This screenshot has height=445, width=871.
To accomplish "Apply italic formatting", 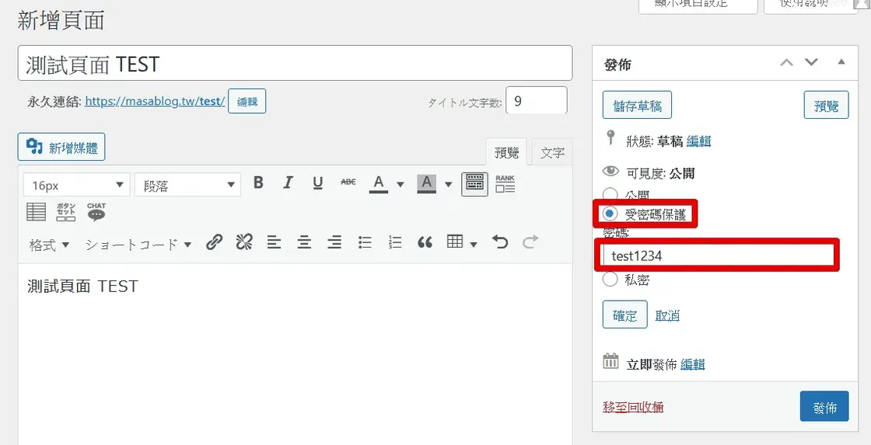I will (288, 183).
